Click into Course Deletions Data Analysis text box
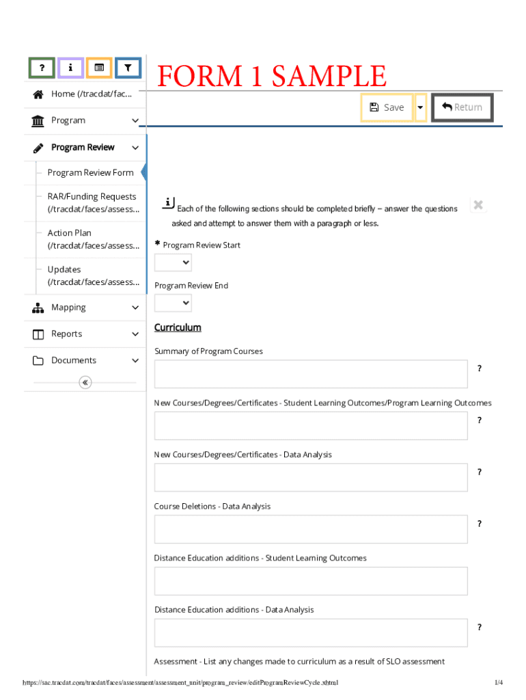Image resolution: width=526 pixels, height=700 pixels. click(x=311, y=530)
